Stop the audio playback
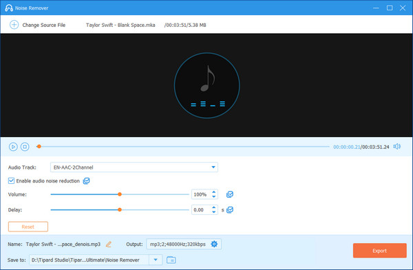The width and height of the screenshot is (413, 270). tap(25, 147)
